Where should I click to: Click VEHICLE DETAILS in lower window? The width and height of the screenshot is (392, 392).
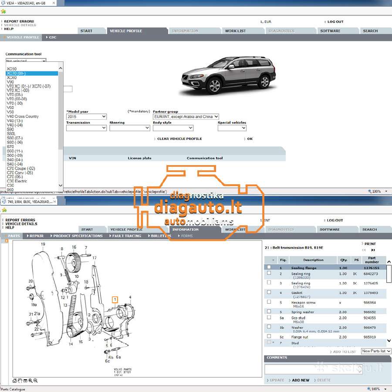[x=21, y=224]
